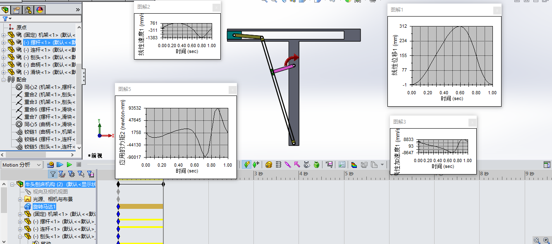Click the Damper icon

[x=288, y=165]
